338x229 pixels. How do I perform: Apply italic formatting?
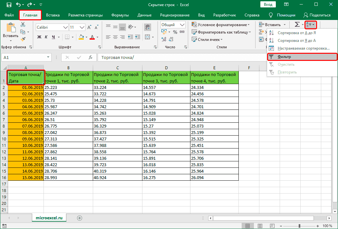pos(46,37)
